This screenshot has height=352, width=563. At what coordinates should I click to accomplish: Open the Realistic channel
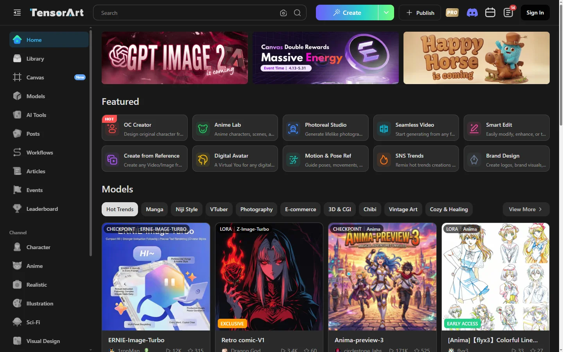tap(49, 285)
